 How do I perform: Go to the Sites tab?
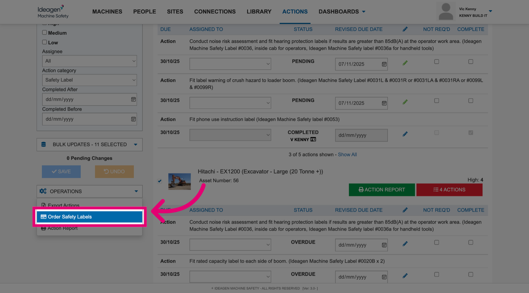click(175, 12)
